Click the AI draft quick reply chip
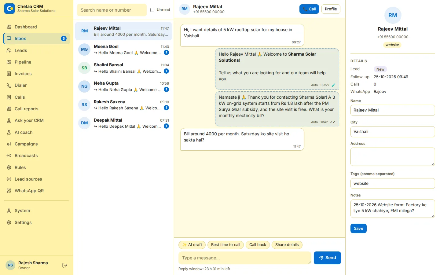This screenshot has height=275, width=440. pyautogui.click(x=192, y=245)
